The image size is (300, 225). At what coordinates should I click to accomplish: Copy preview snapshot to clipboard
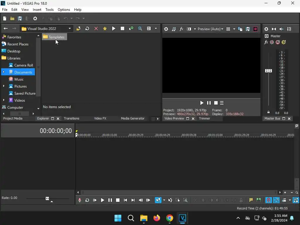[x=240, y=29]
